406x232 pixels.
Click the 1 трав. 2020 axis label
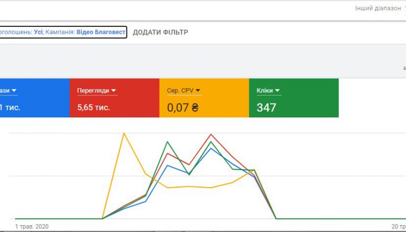[32, 226]
